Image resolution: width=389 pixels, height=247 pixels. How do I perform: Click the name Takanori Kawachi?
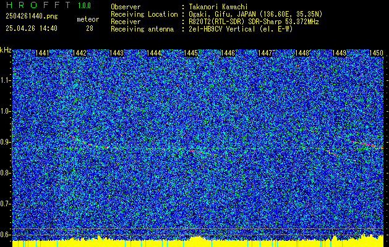pos(218,7)
